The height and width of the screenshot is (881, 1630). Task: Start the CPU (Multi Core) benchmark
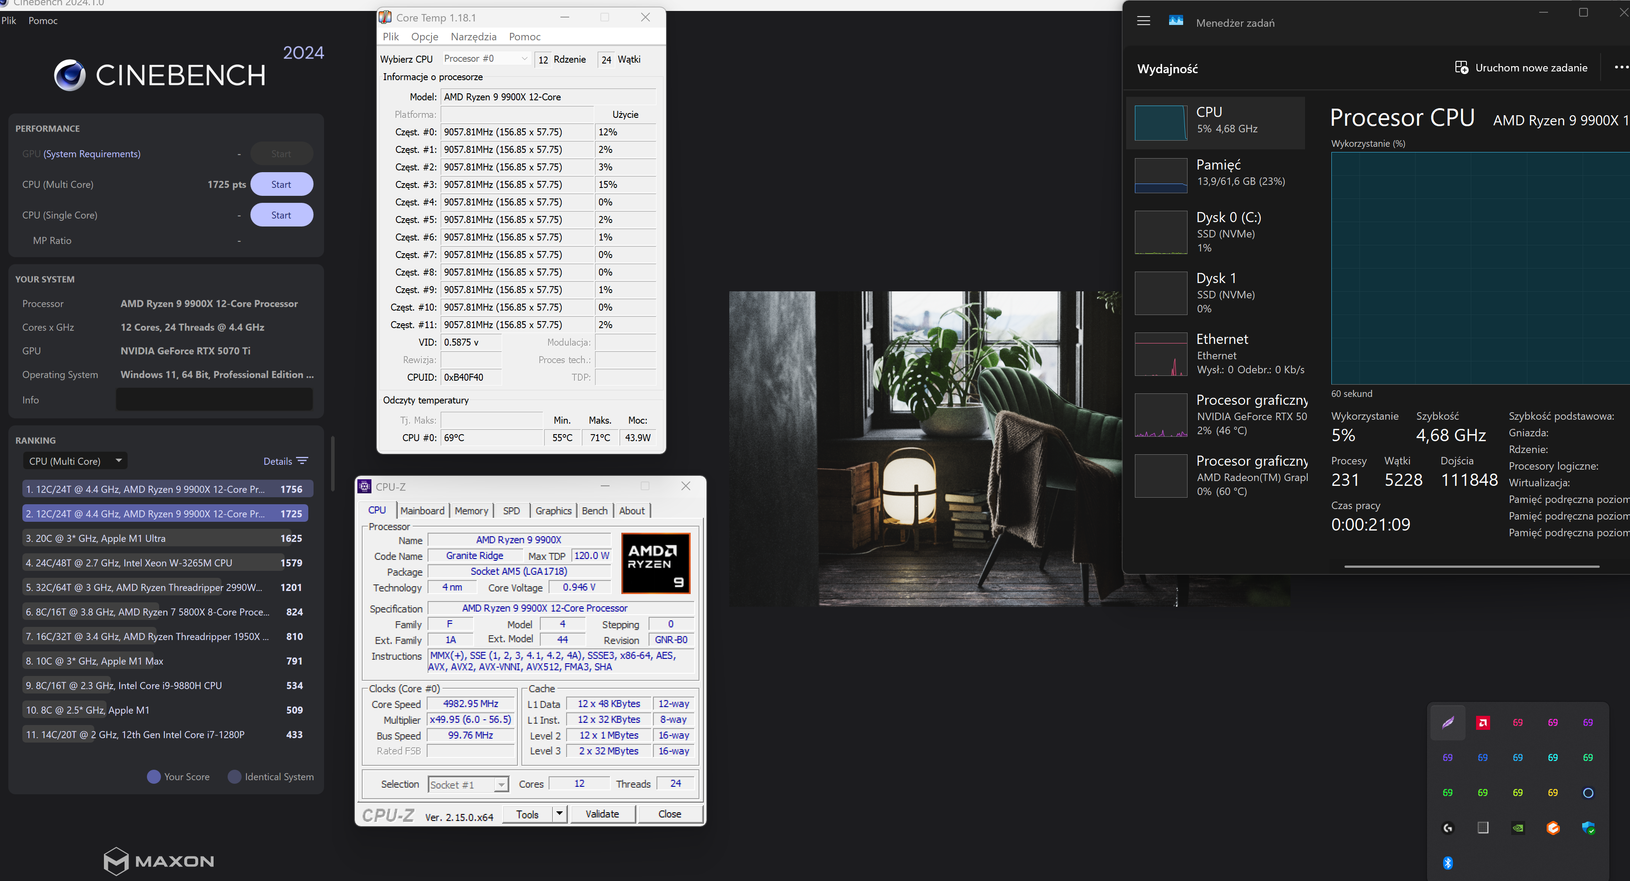point(282,184)
